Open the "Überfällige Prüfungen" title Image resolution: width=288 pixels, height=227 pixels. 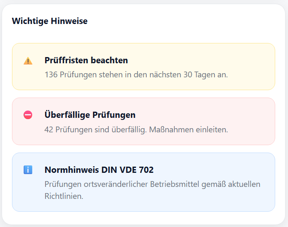[x=90, y=115]
